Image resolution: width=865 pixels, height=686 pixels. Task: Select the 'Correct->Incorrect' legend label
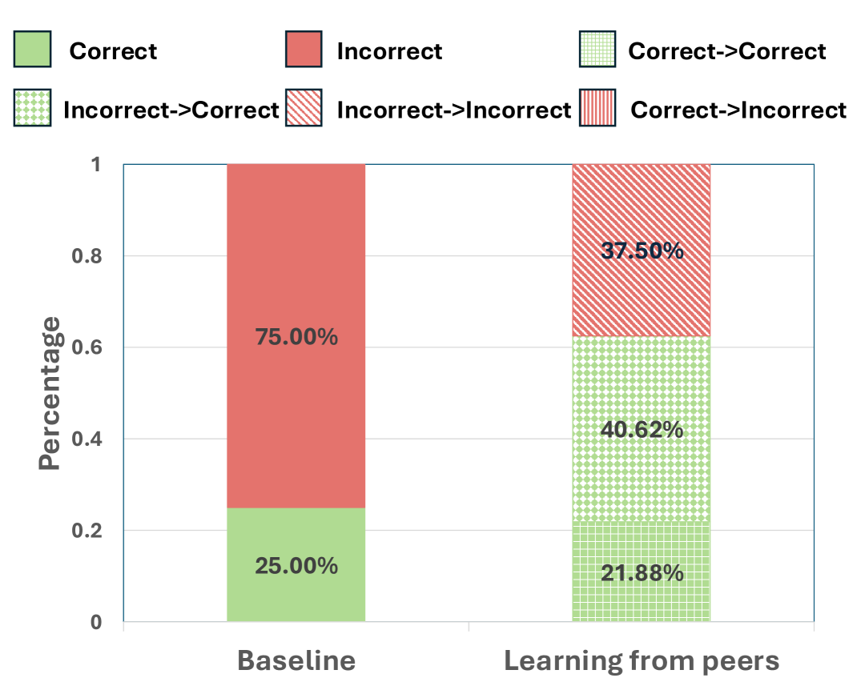(738, 109)
